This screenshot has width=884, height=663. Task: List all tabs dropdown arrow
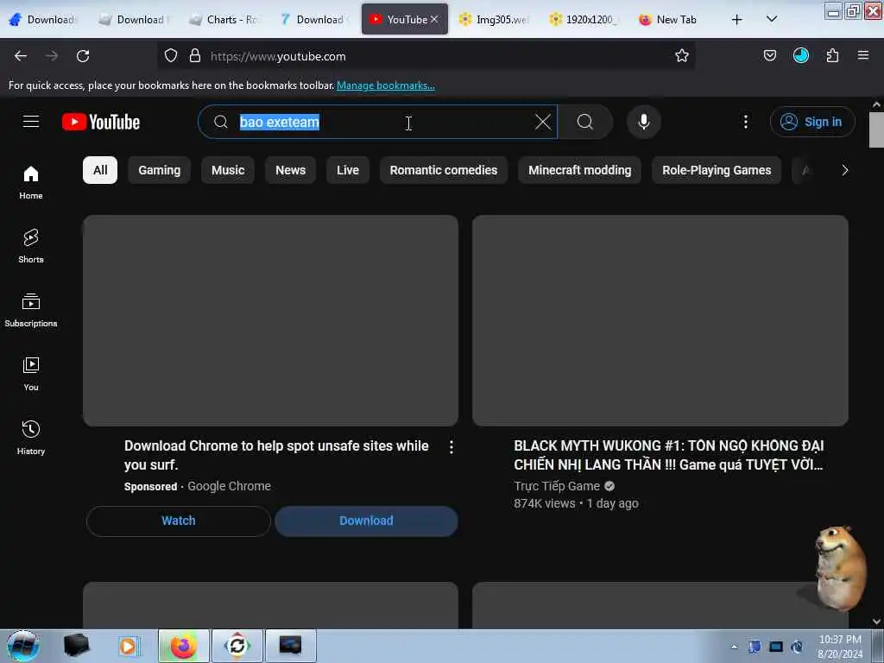point(772,19)
